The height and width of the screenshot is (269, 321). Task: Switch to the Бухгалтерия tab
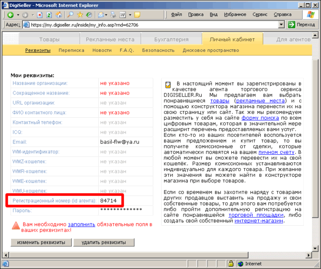[172, 39]
